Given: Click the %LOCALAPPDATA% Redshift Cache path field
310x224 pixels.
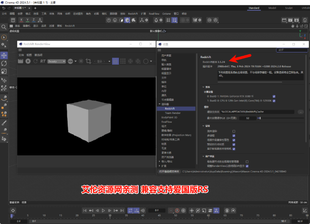Looking at the screenshot, I should click(257, 112).
